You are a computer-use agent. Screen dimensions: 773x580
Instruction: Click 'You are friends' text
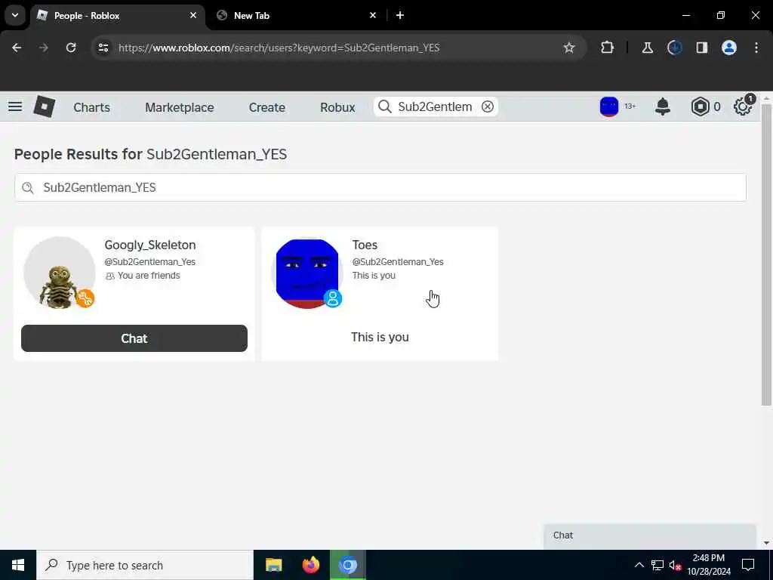[x=149, y=276]
